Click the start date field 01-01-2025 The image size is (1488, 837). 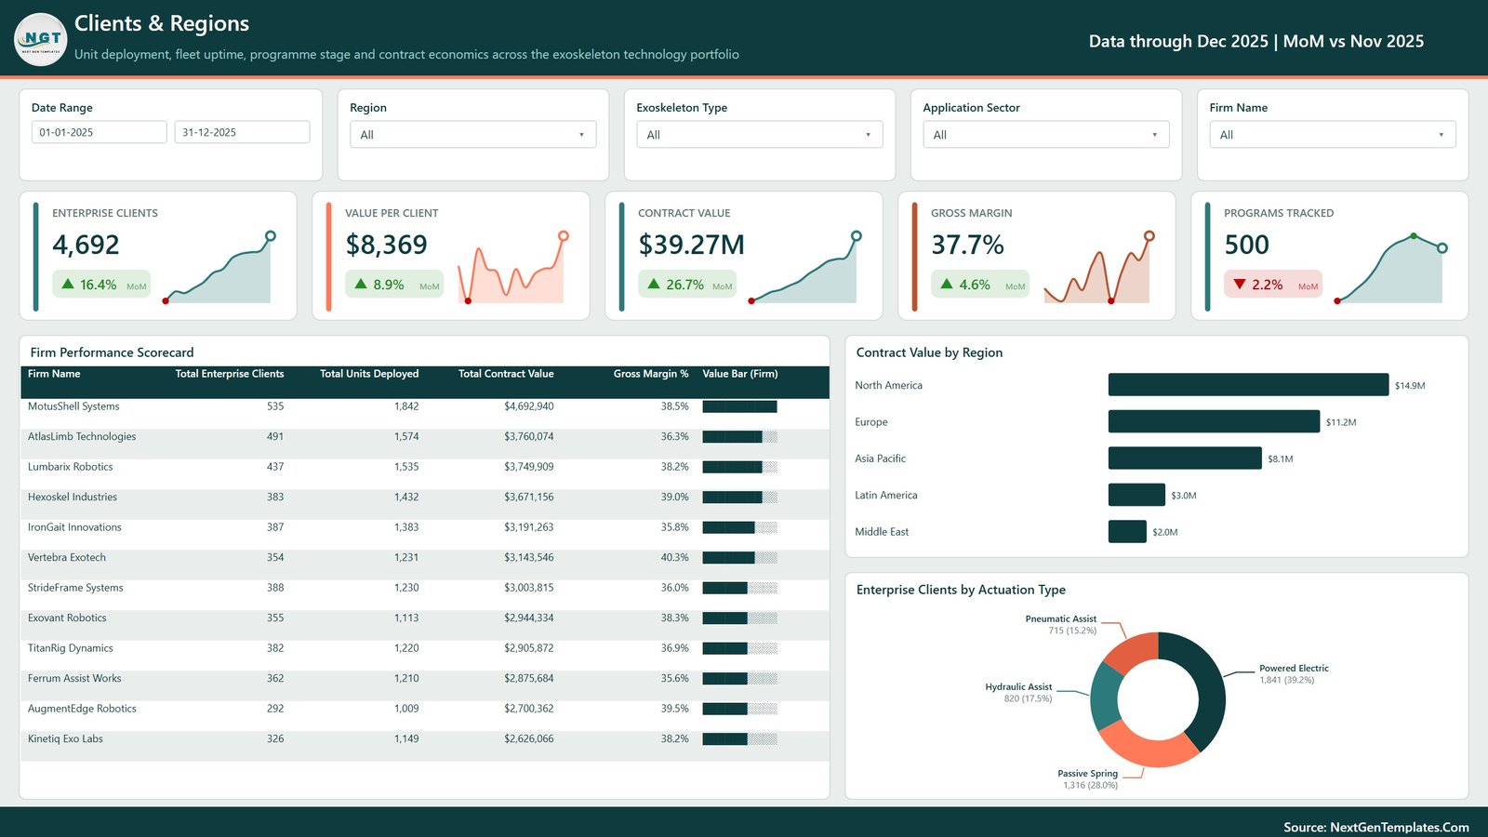pyautogui.click(x=99, y=132)
